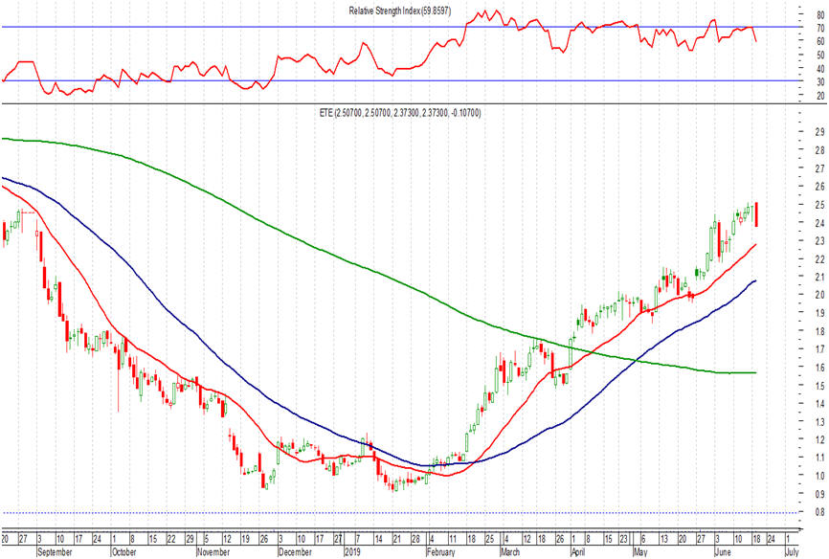Viewport: 829px width, 559px height.
Task: Select the October month label
Action: tap(124, 552)
